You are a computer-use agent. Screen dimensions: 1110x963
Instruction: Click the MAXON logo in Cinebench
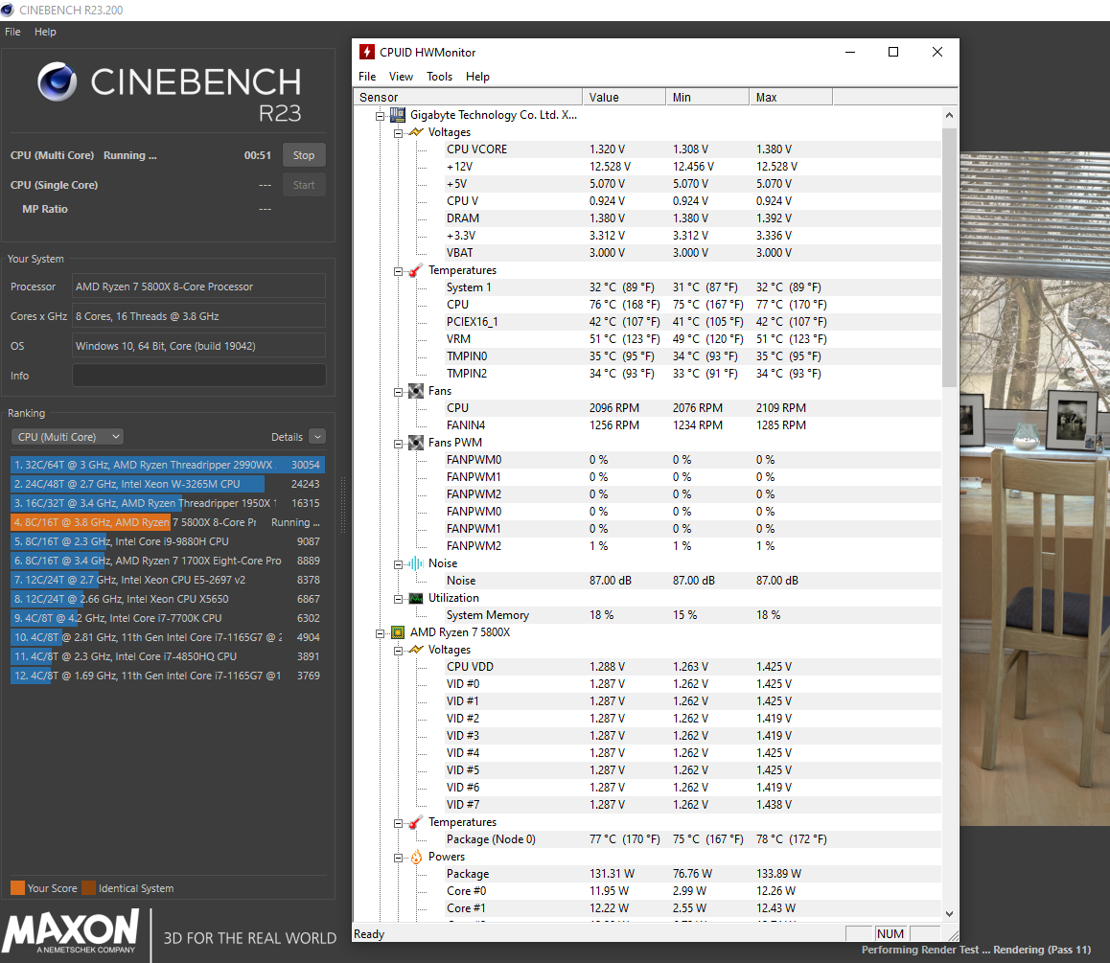point(71,932)
